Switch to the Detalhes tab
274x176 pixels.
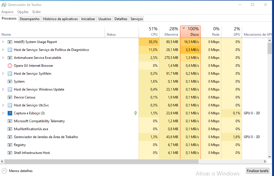click(x=121, y=19)
